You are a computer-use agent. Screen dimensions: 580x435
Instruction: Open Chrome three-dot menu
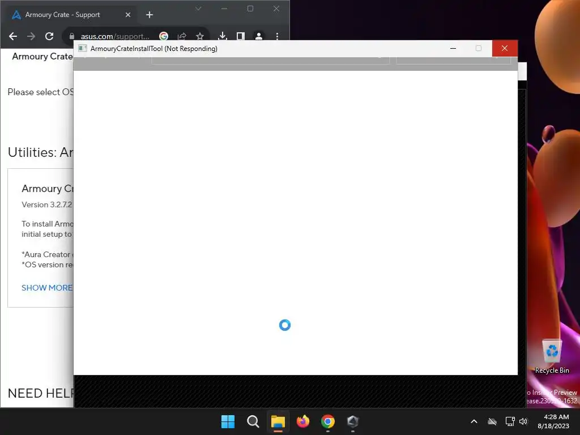(277, 36)
